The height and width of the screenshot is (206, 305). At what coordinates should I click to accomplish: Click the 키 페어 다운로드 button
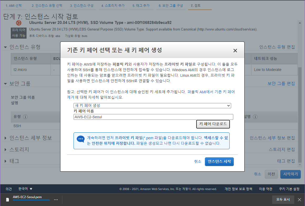point(213,124)
